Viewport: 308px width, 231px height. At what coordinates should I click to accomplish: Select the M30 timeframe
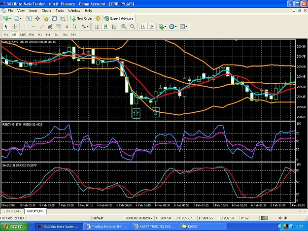(x=31, y=35)
